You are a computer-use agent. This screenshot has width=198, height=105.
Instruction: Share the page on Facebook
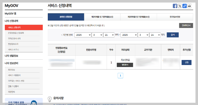pyautogui.click(x=175, y=6)
